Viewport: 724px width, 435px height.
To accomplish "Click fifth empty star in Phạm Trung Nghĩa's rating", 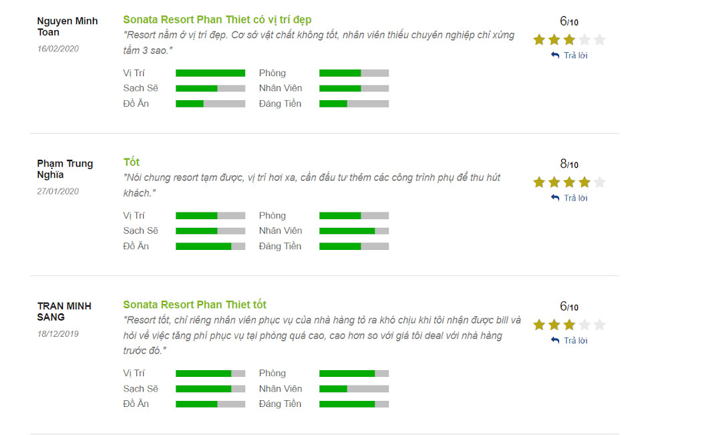I will [x=599, y=182].
